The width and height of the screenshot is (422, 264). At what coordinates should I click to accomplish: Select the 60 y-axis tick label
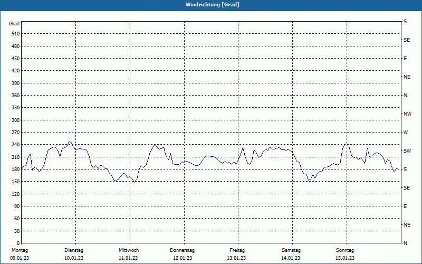[x=17, y=219]
